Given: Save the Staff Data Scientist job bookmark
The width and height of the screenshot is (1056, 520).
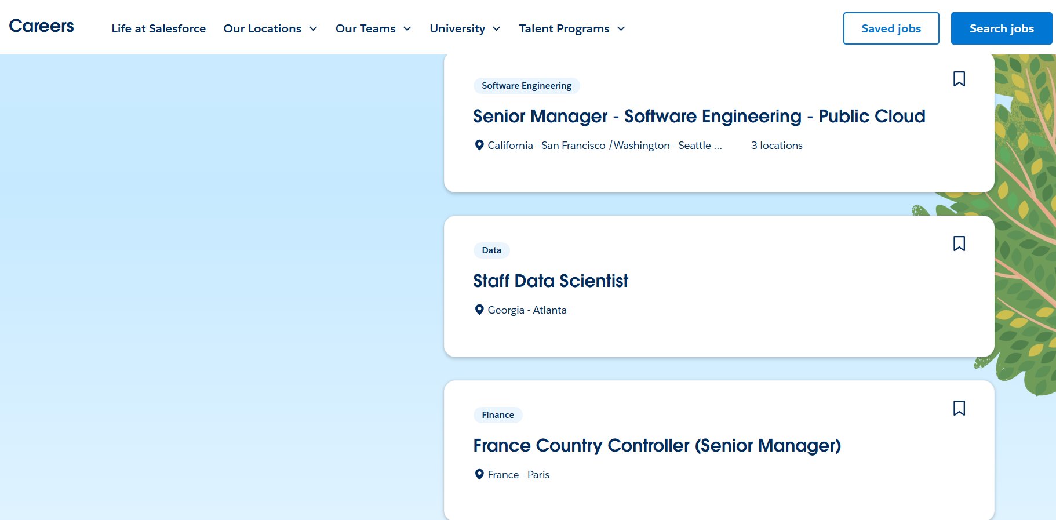Looking at the screenshot, I should [x=959, y=243].
